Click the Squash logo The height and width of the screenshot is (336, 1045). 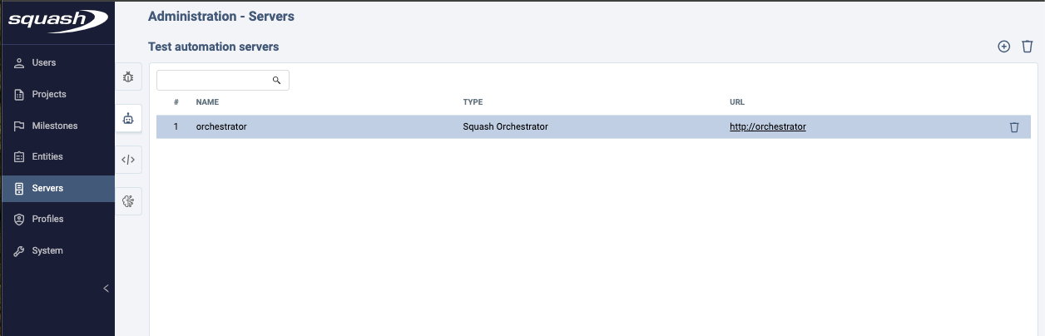point(57,19)
